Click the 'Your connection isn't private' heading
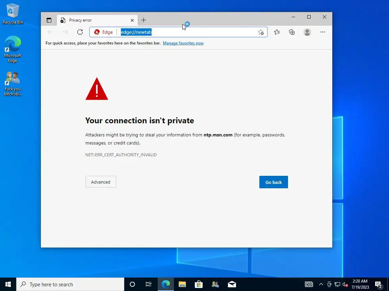 [140, 121]
